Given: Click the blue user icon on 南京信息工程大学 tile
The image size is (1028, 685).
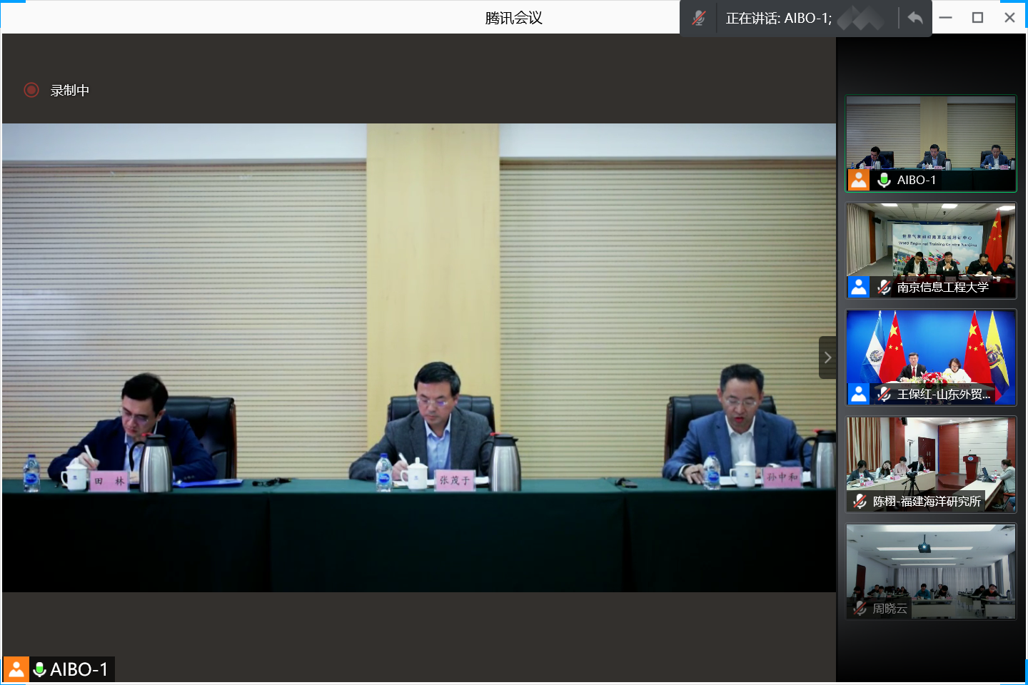Looking at the screenshot, I should [859, 287].
